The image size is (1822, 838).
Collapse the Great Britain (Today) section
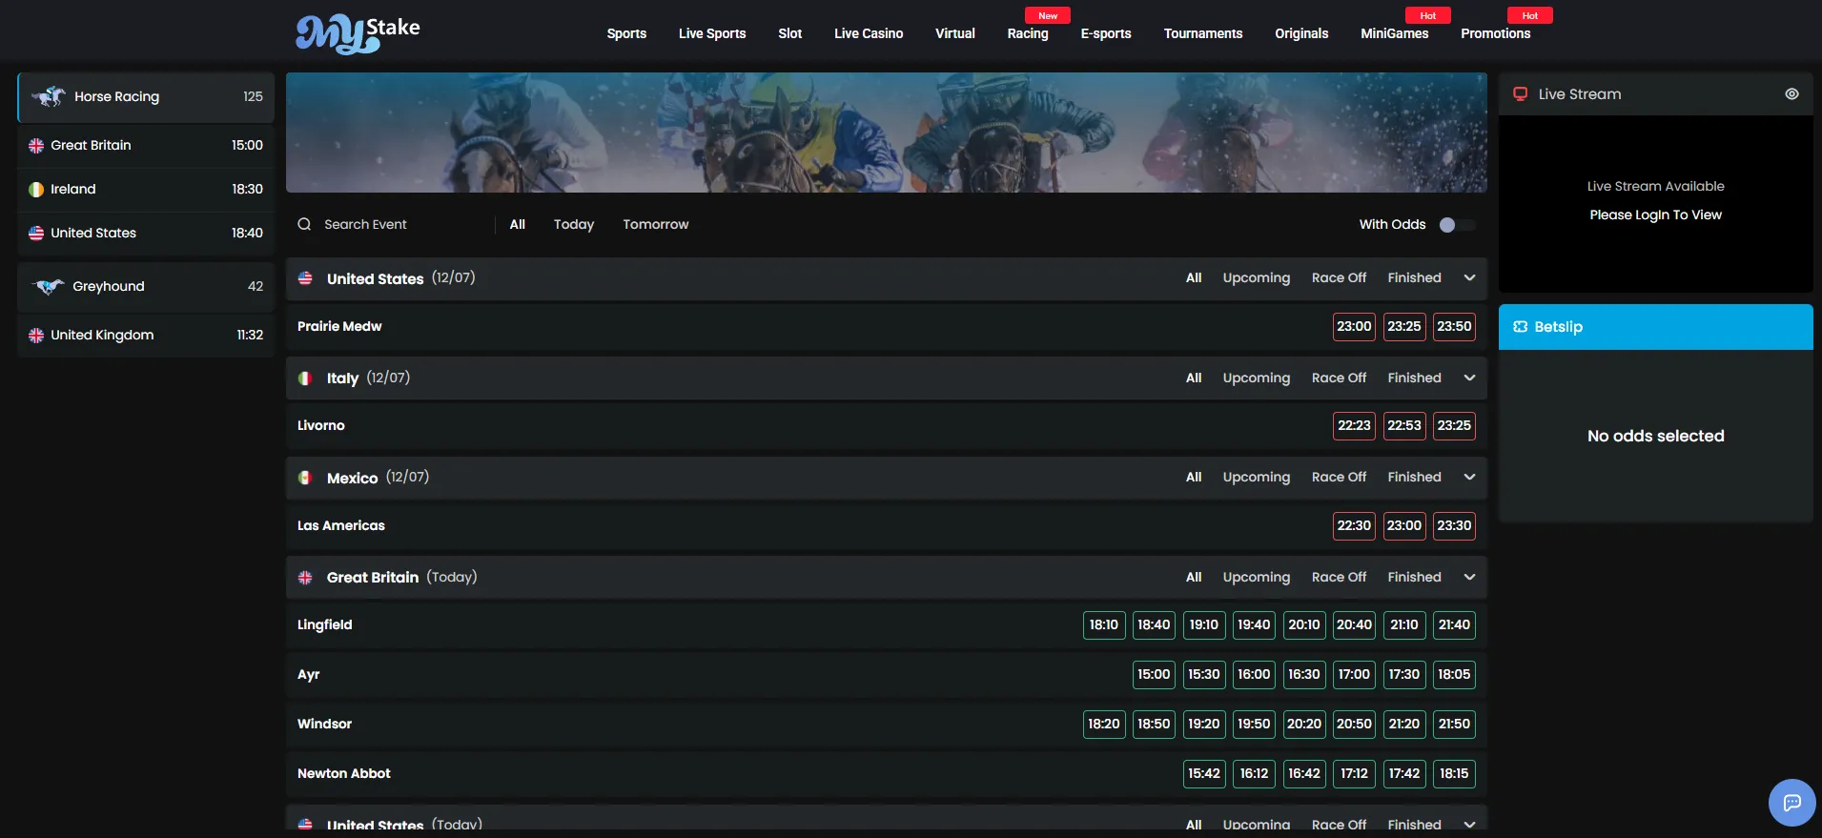1469,578
